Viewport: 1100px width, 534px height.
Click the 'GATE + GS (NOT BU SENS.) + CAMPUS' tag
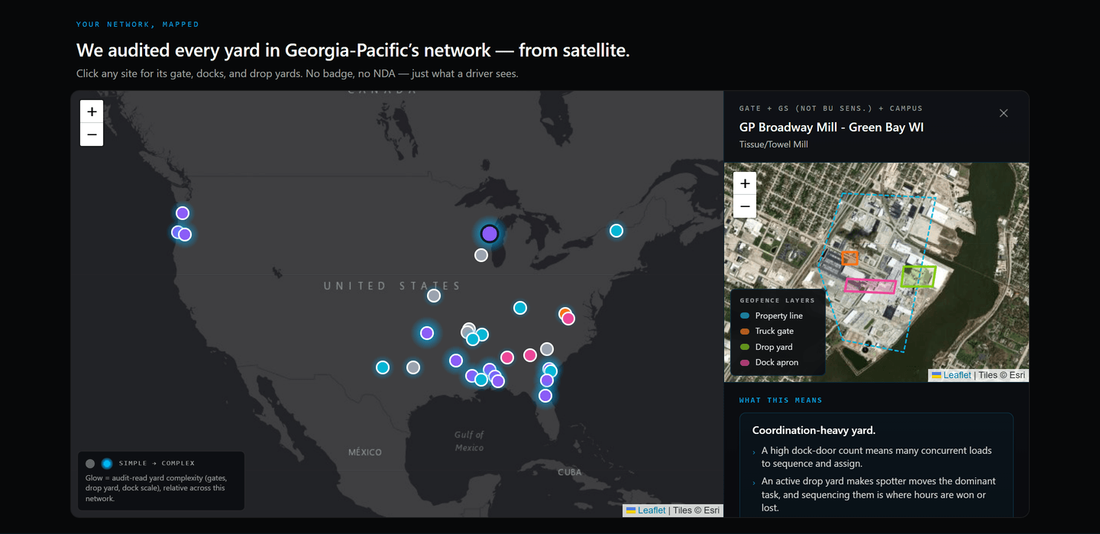coord(831,108)
